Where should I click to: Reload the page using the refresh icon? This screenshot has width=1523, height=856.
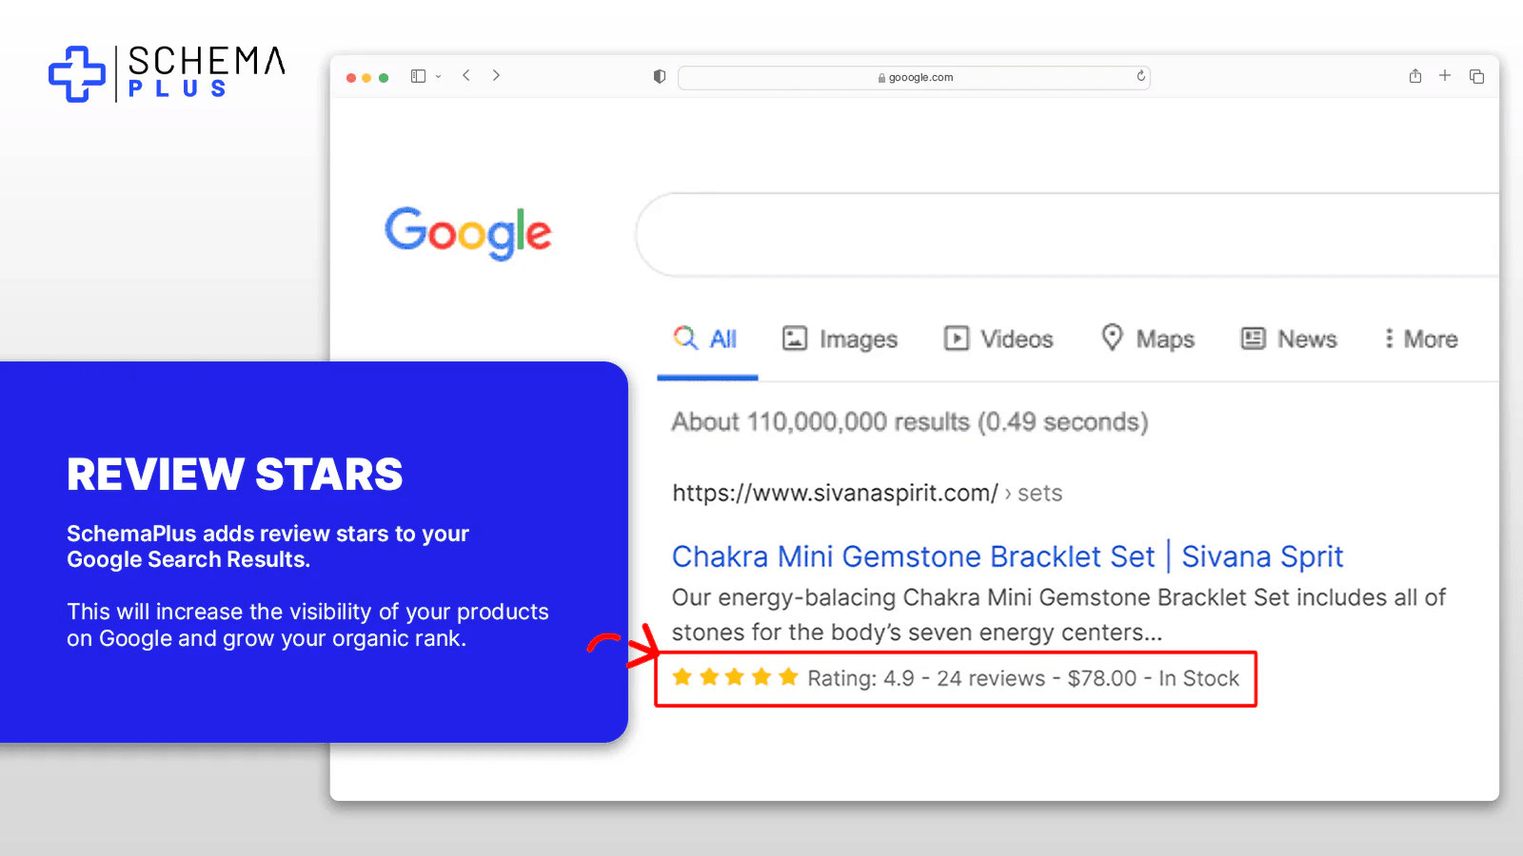[x=1139, y=77]
